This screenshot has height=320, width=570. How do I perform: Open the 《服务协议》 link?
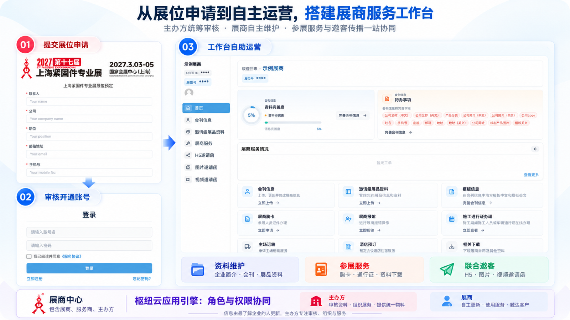72,256
